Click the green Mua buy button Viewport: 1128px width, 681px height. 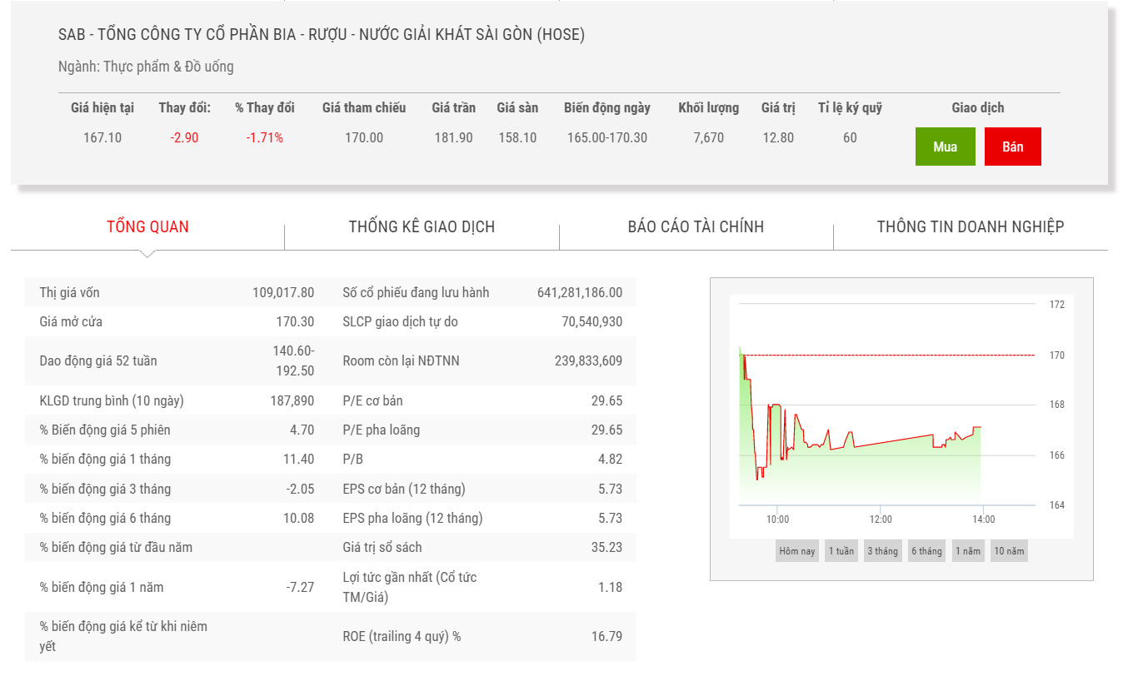coord(945,147)
